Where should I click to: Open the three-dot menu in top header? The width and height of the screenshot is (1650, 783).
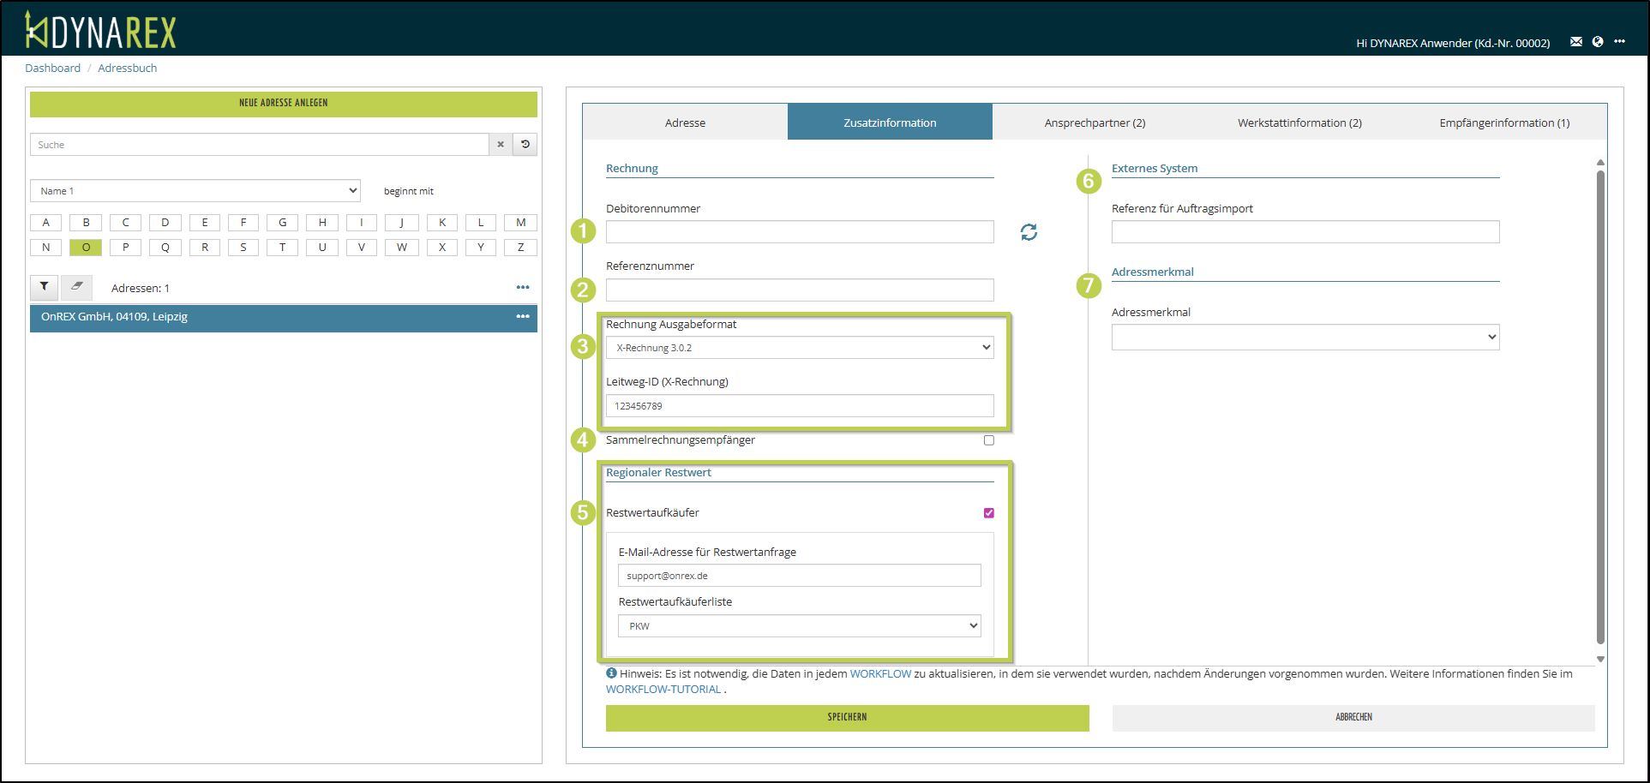(1619, 42)
